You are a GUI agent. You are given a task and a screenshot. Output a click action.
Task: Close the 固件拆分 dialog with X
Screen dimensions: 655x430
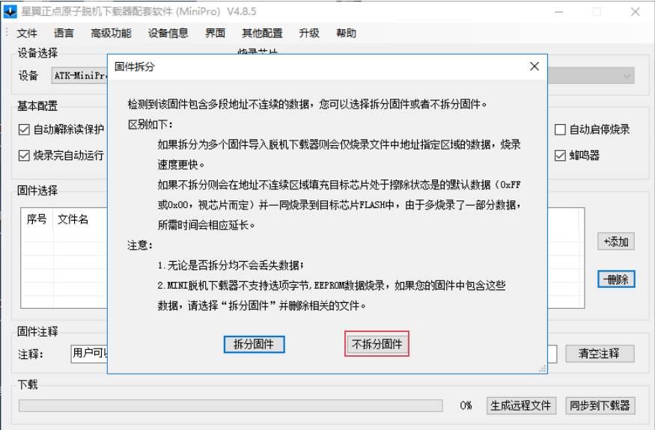534,67
